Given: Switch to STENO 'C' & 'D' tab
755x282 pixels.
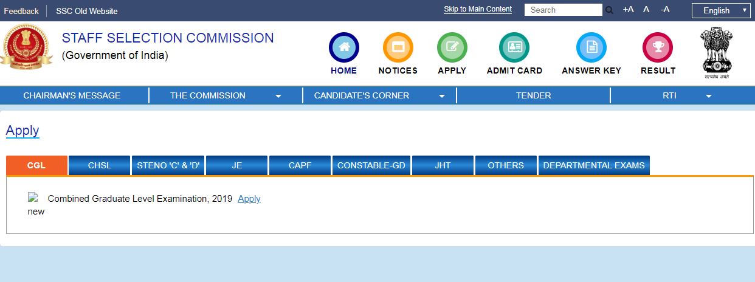Looking at the screenshot, I should tap(168, 165).
